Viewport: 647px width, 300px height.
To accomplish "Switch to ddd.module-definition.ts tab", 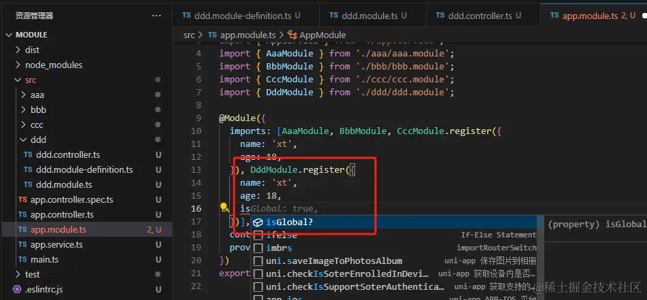I will click(x=246, y=16).
